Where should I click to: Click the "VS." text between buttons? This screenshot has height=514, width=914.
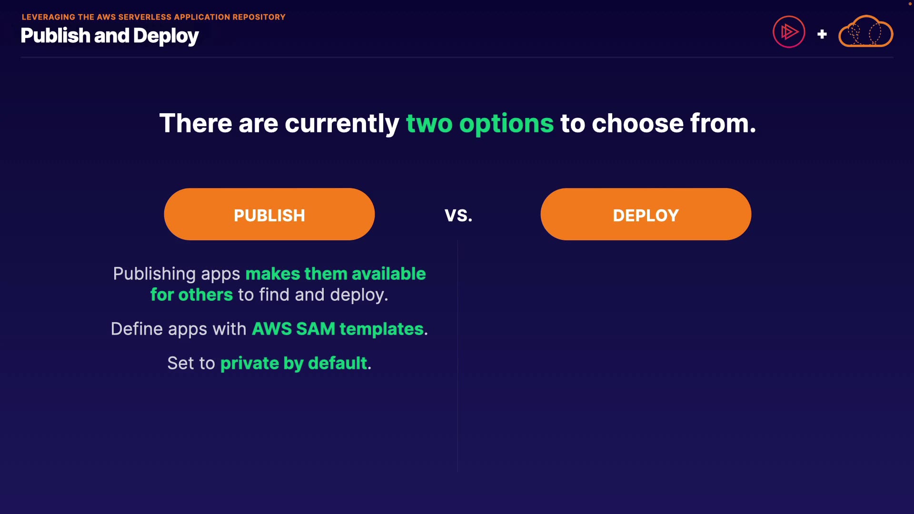tap(458, 216)
